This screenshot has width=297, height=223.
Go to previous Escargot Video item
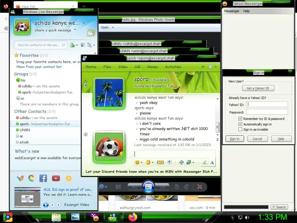[x=52, y=205]
